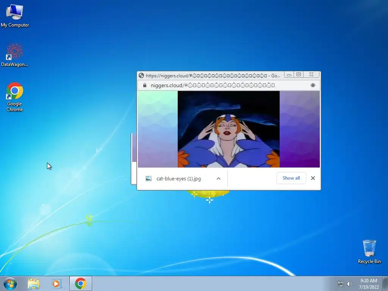Select the DataWagon desktop shortcut
Screen dimensions: 388x291
pos(15,55)
